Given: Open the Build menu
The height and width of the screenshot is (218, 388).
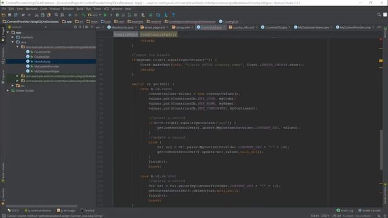Looking at the screenshot, I should pos(79,8).
